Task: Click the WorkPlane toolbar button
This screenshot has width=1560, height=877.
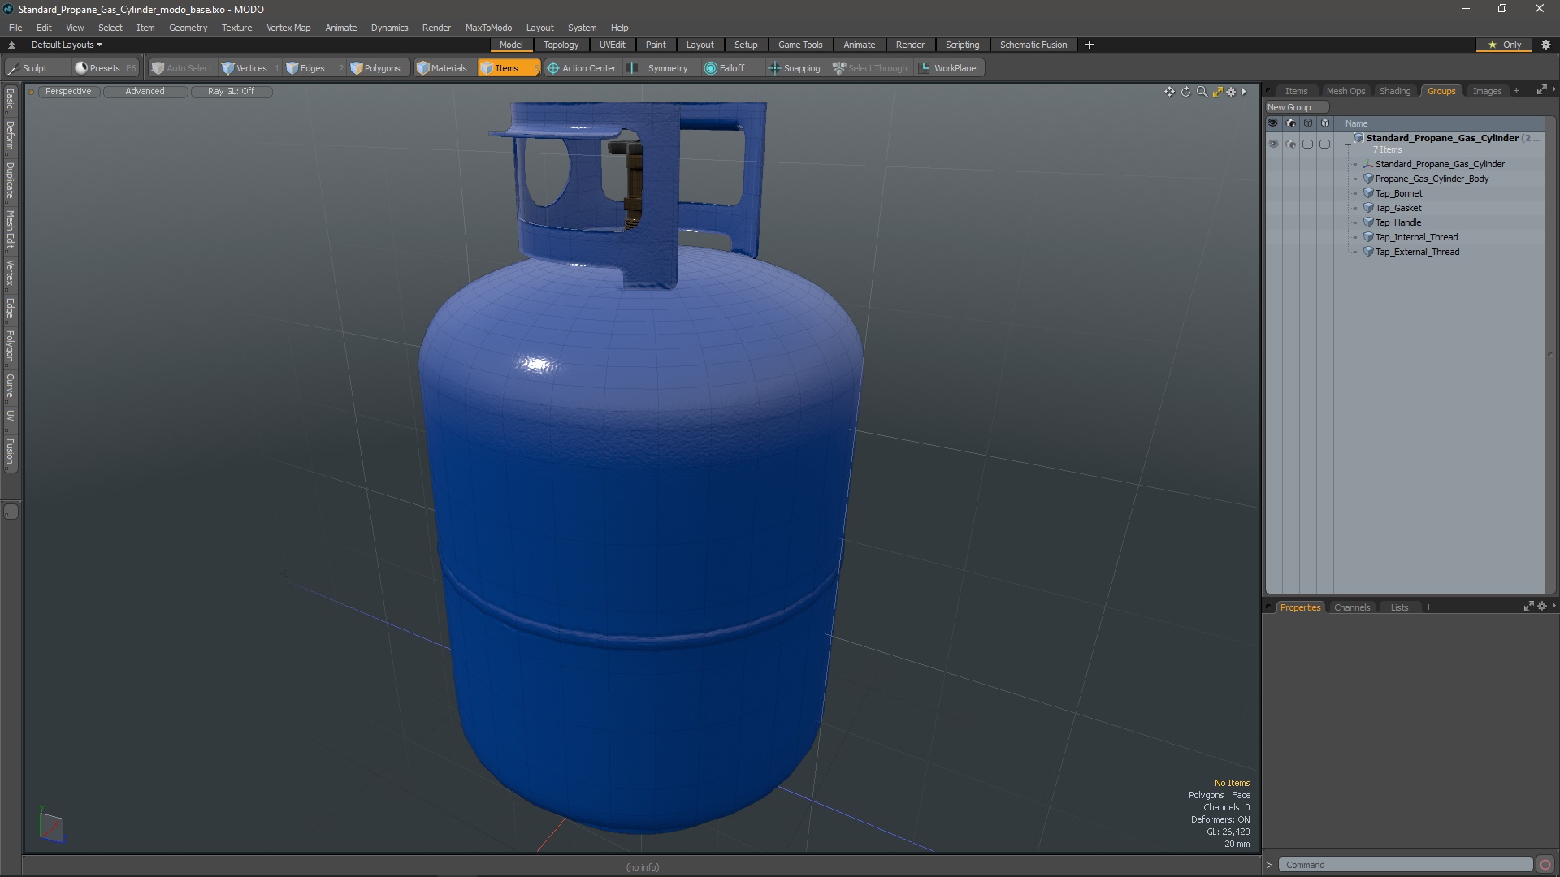Action: click(x=947, y=68)
